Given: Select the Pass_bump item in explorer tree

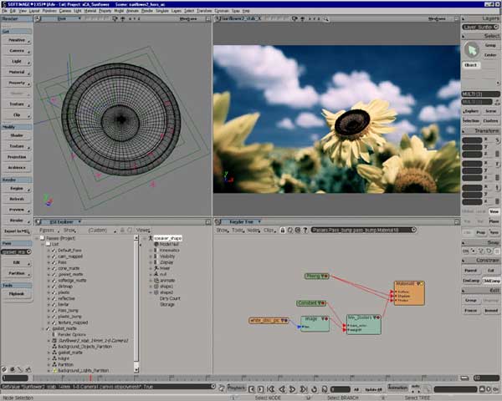Looking at the screenshot, I should coord(69,311).
